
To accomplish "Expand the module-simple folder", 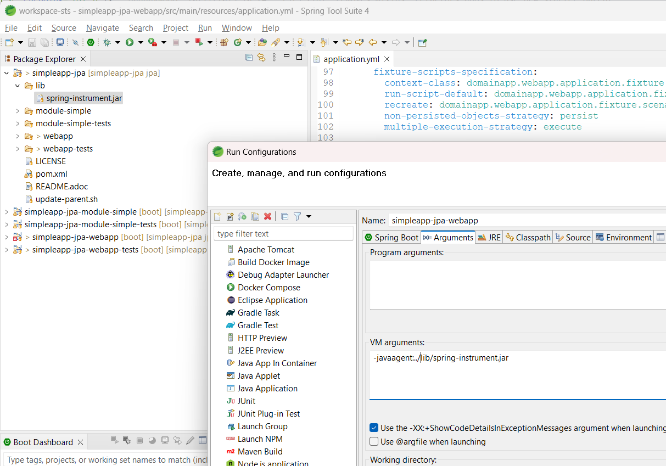I will coord(18,111).
